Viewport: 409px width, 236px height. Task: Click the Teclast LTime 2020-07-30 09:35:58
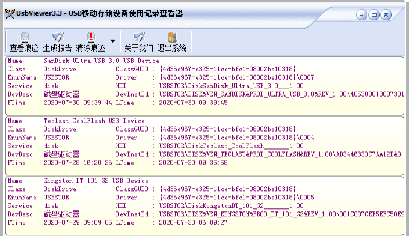pos(193,163)
